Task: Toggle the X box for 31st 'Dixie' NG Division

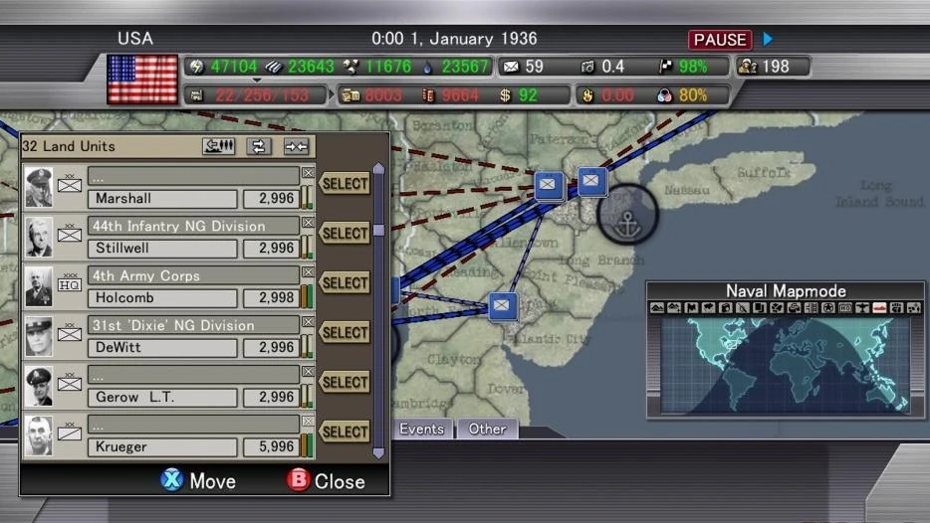Action: [308, 322]
